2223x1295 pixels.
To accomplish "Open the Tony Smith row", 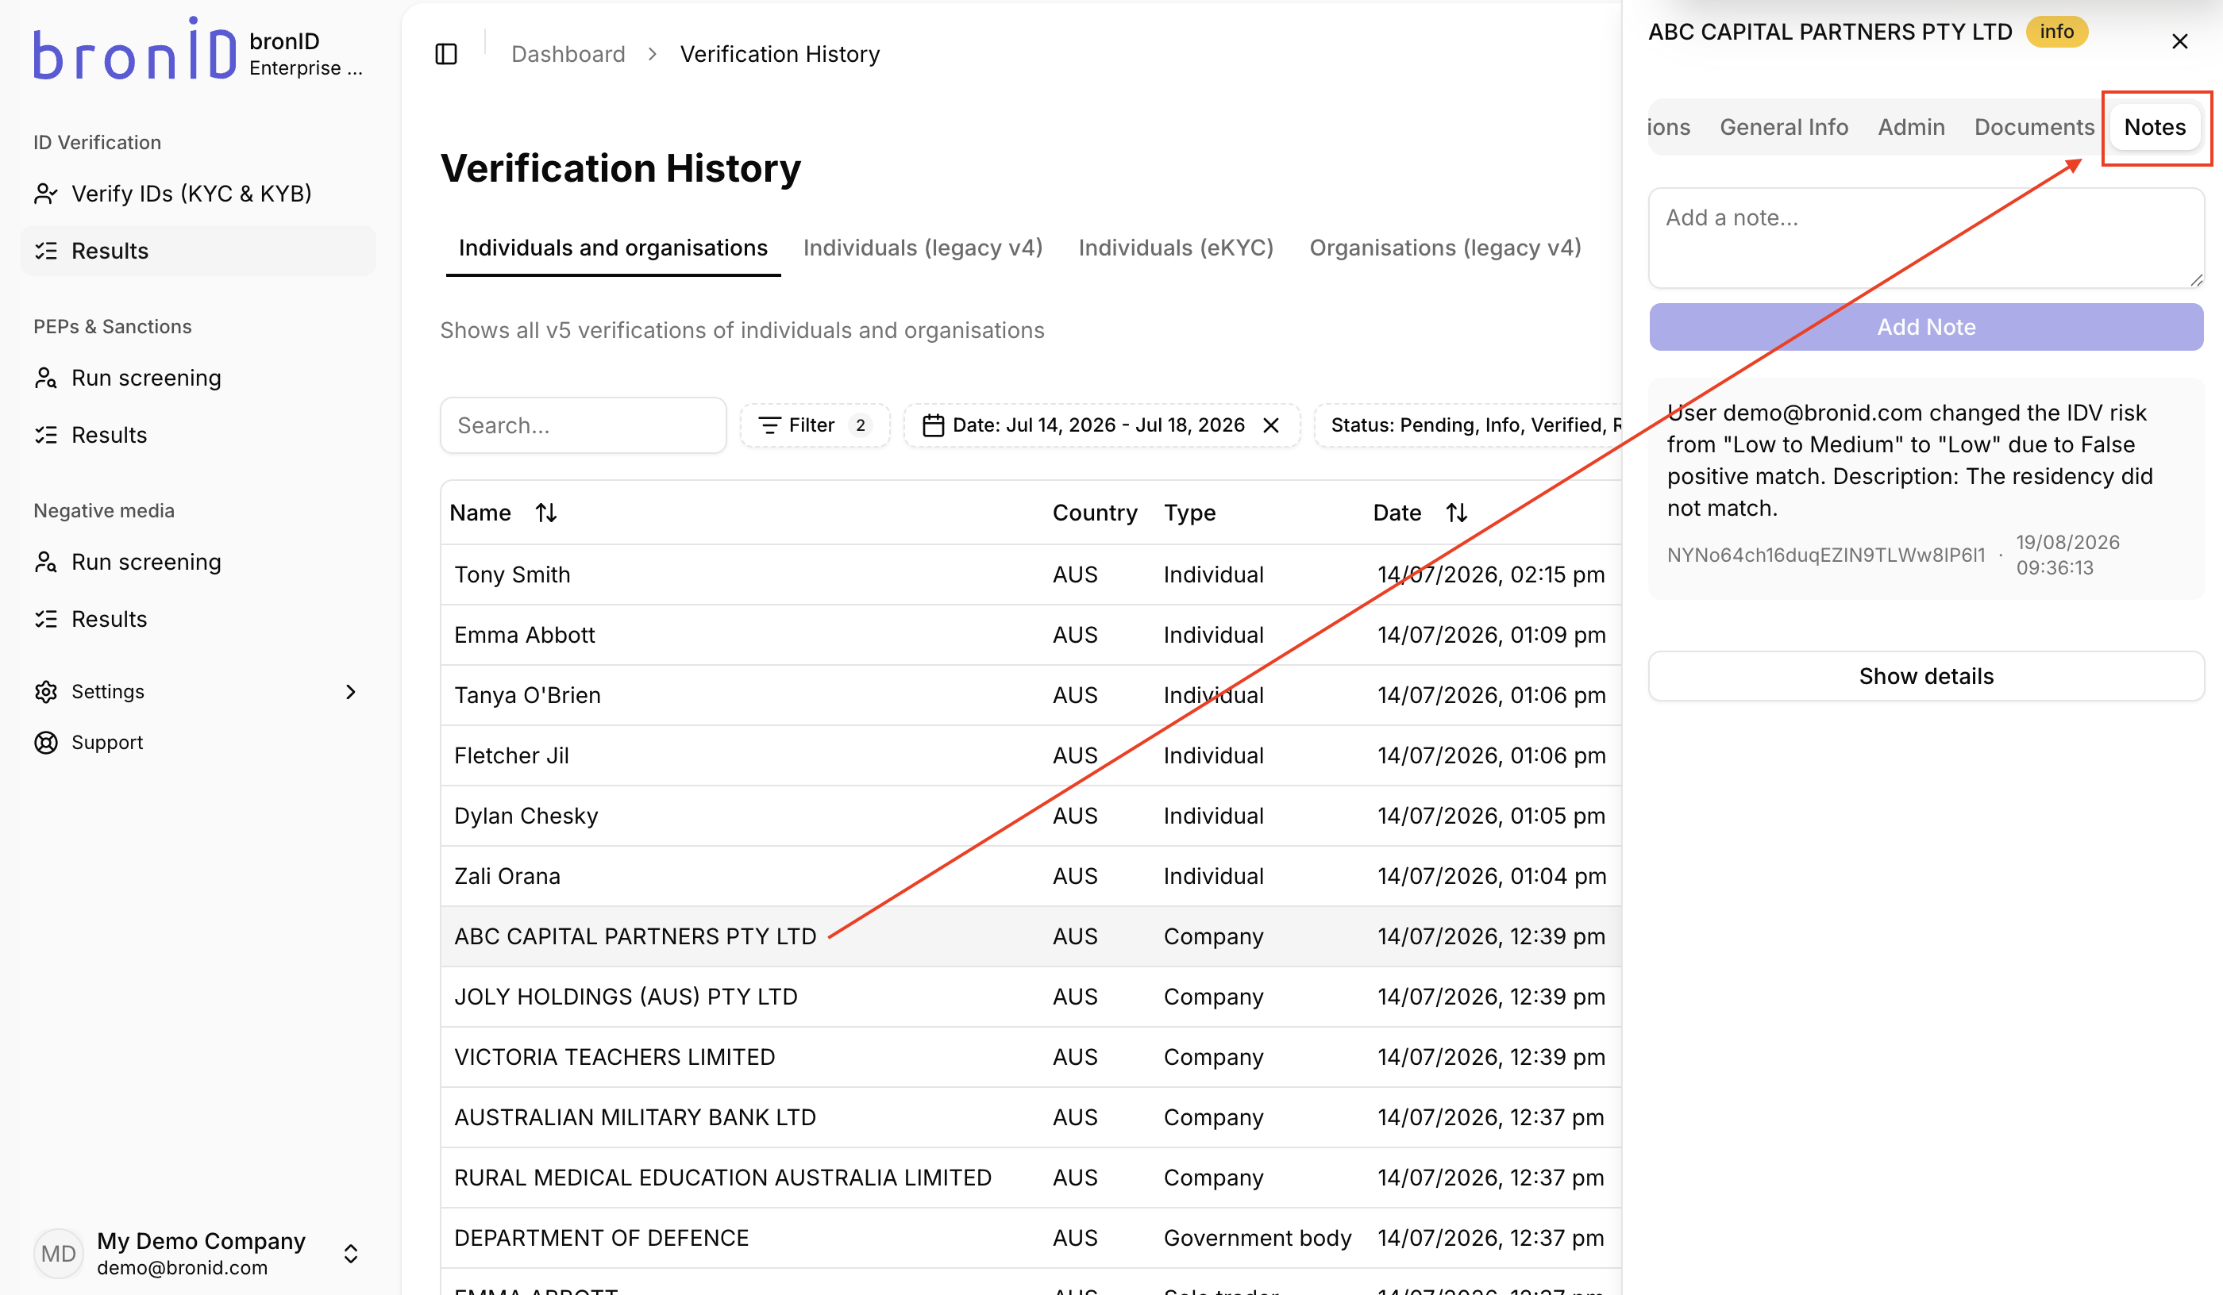I will pyautogui.click(x=1031, y=574).
